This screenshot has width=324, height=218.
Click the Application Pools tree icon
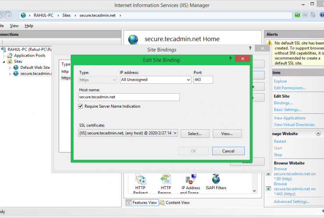[10, 55]
